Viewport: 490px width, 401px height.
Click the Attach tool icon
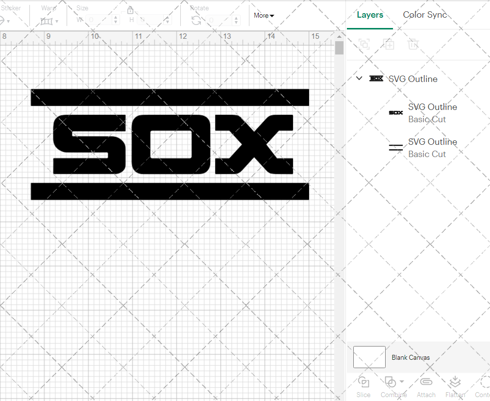426,382
